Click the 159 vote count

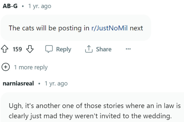(x=17, y=49)
